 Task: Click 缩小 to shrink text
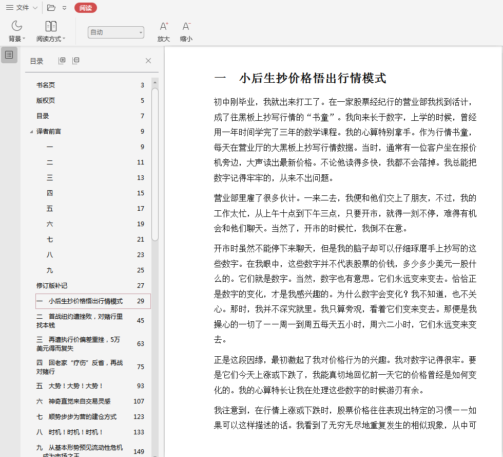(x=186, y=31)
